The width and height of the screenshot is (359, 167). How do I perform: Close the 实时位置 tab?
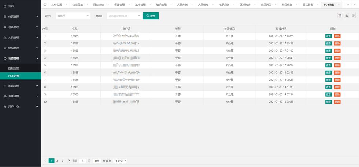pyautogui.click(x=66, y=5)
